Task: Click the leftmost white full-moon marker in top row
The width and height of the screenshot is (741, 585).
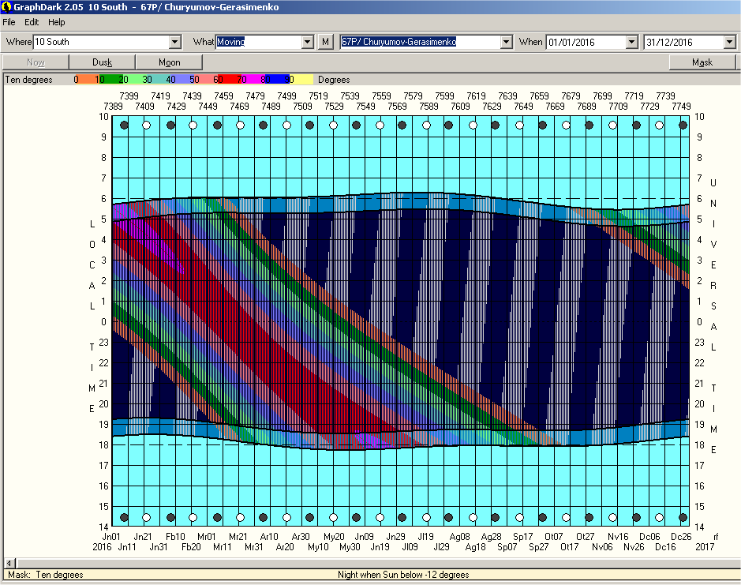Action: [147, 125]
